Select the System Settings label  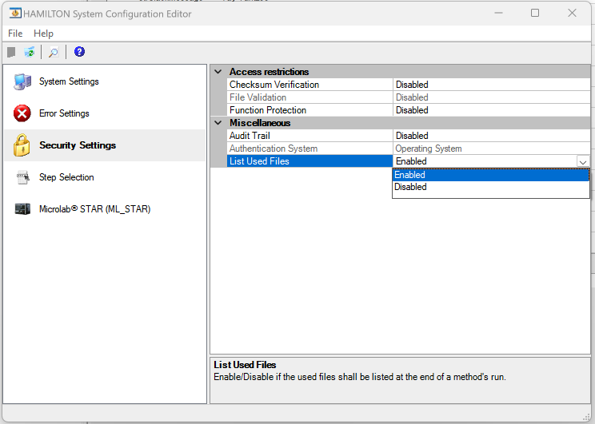[69, 81]
